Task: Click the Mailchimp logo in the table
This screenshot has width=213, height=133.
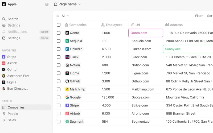Action: [x=67, y=89]
